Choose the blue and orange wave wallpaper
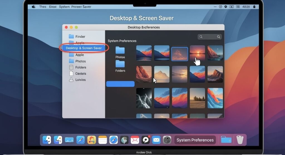The width and height of the screenshot is (285, 155). pos(215,98)
